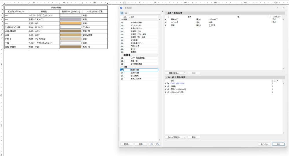Click the ベクトルハッチング名 table column header
Image resolution: width=289 pixels, height=156 pixels.
click(x=95, y=11)
